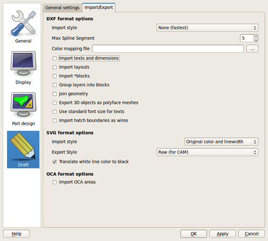Open the Export Style dropdown

point(207,152)
